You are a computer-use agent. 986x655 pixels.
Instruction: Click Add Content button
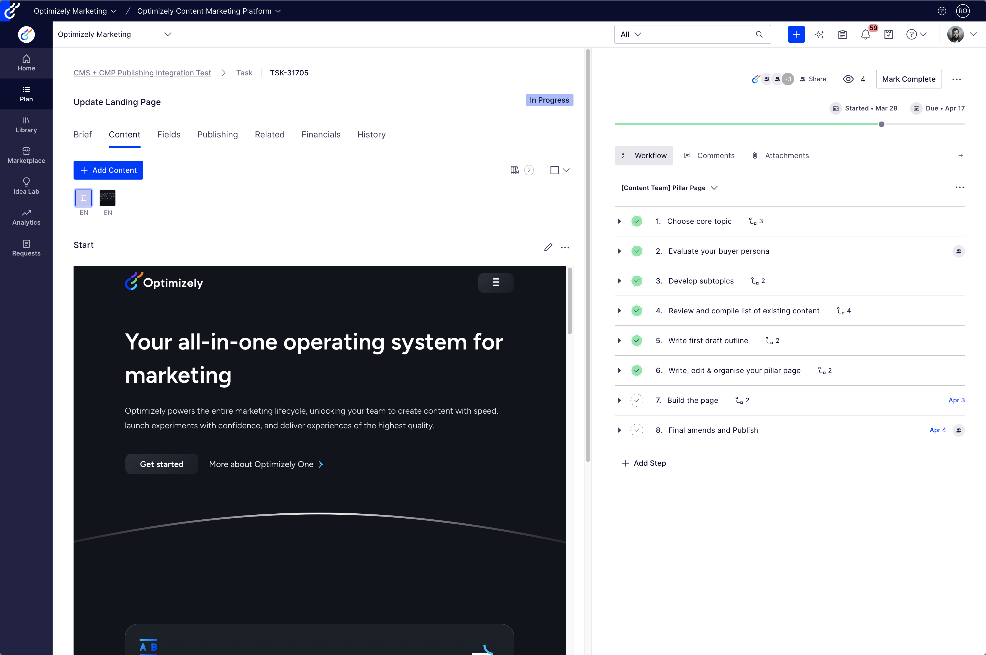click(108, 170)
